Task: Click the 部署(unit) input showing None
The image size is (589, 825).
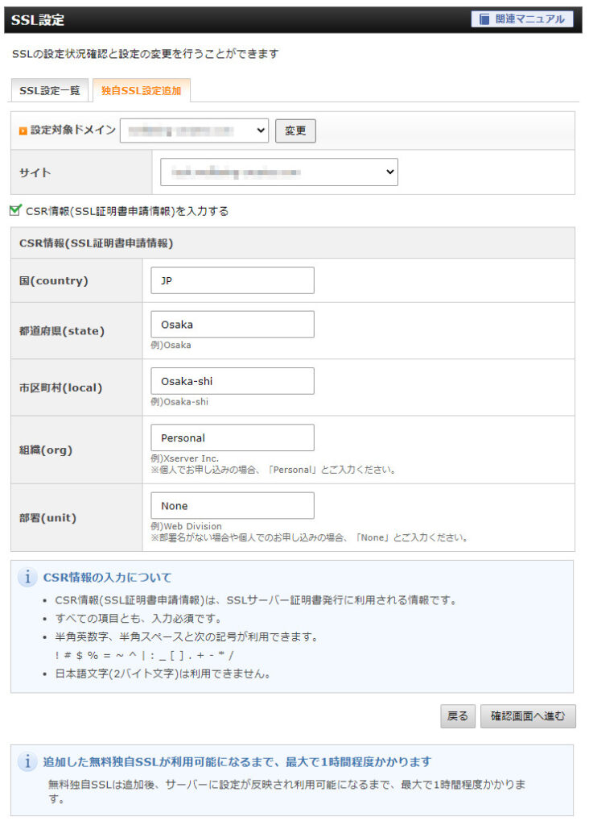Action: tap(233, 506)
